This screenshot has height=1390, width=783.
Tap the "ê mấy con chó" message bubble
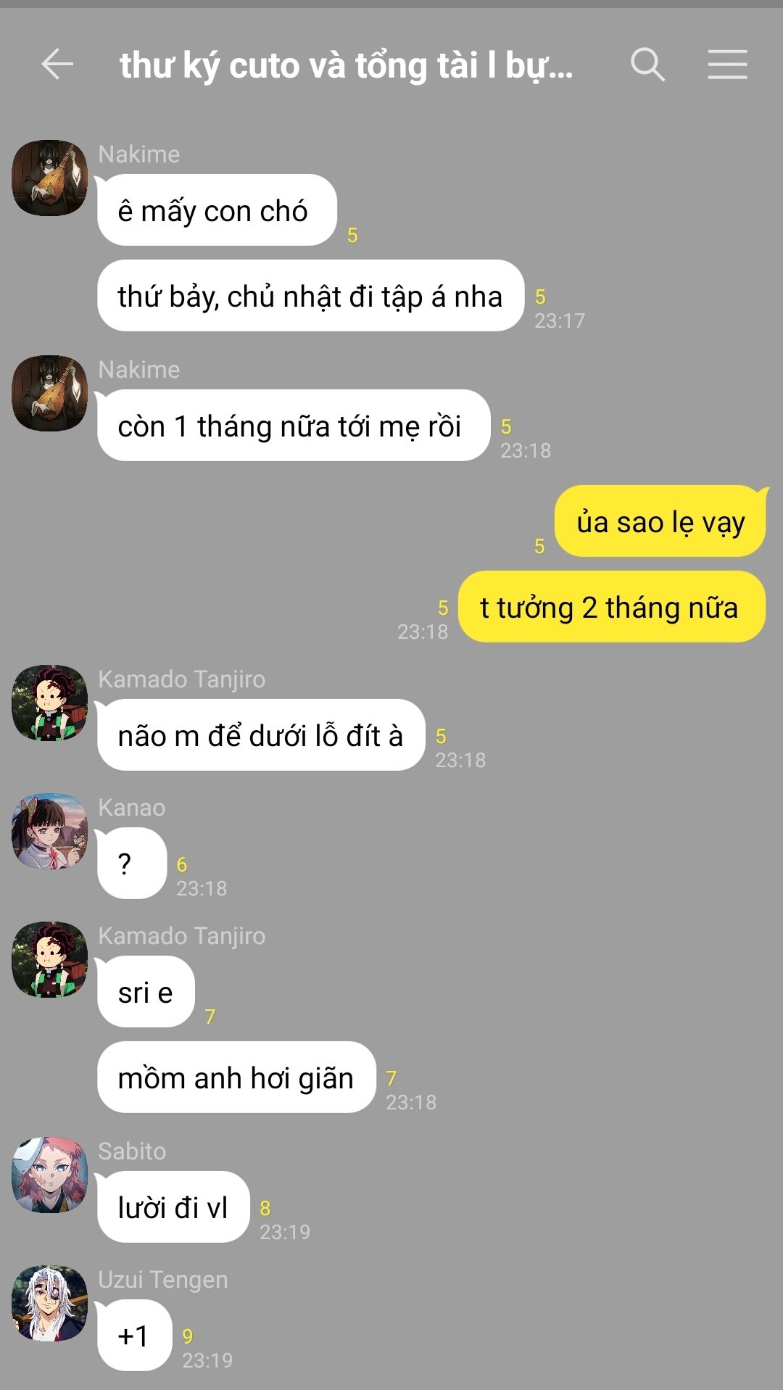pyautogui.click(x=217, y=210)
